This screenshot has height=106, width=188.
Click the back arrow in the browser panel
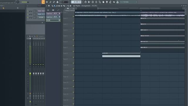(x=18, y=8)
